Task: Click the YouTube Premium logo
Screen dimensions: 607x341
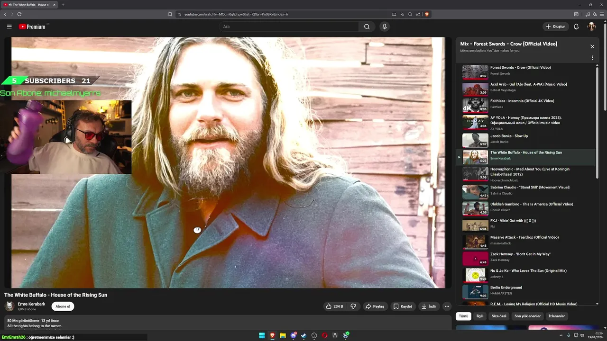Action: pos(33,27)
